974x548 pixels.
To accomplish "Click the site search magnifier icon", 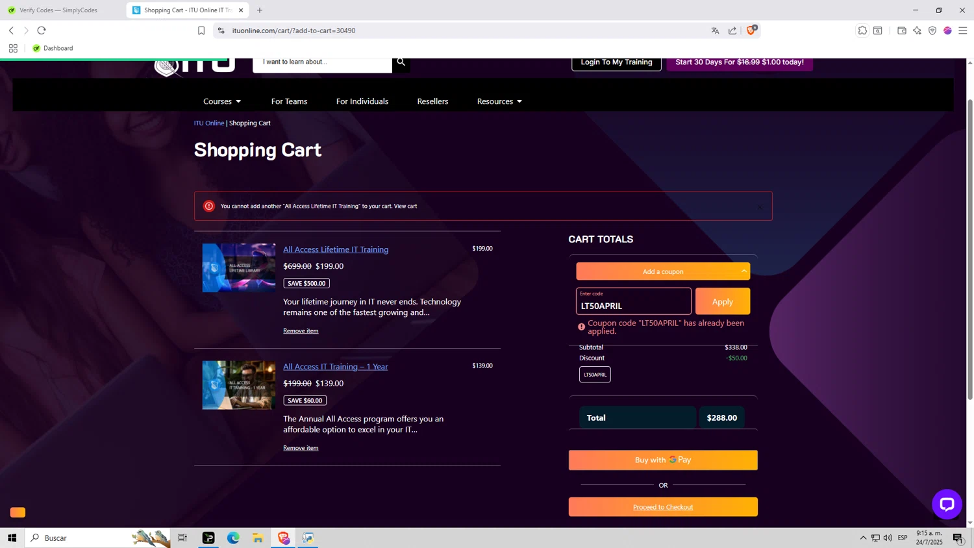I will coord(401,62).
